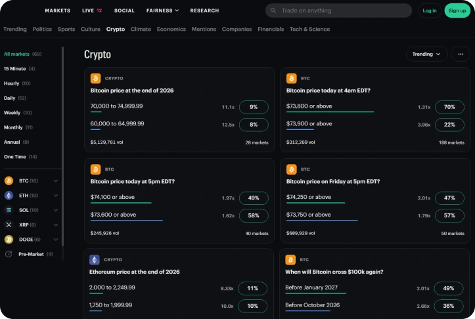Click the SOL coin icon in sidebar
Image resolution: width=475 pixels, height=319 pixels.
click(x=9, y=210)
